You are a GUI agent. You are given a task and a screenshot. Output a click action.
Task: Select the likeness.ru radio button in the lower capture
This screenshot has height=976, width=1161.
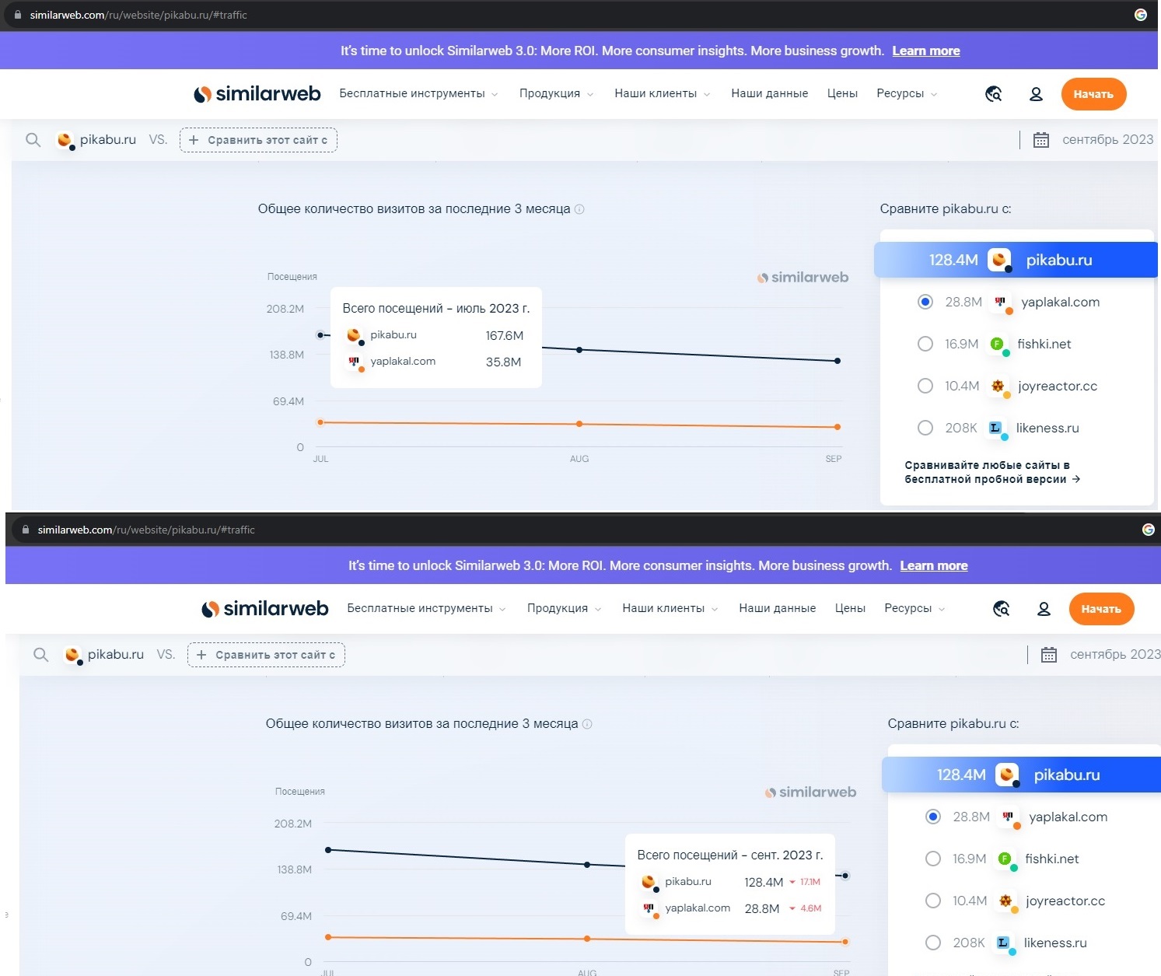click(x=933, y=943)
